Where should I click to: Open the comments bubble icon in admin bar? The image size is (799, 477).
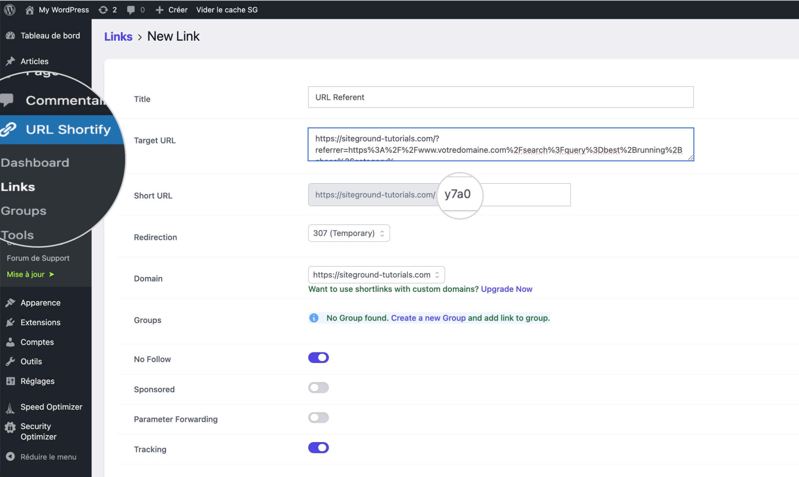point(131,10)
